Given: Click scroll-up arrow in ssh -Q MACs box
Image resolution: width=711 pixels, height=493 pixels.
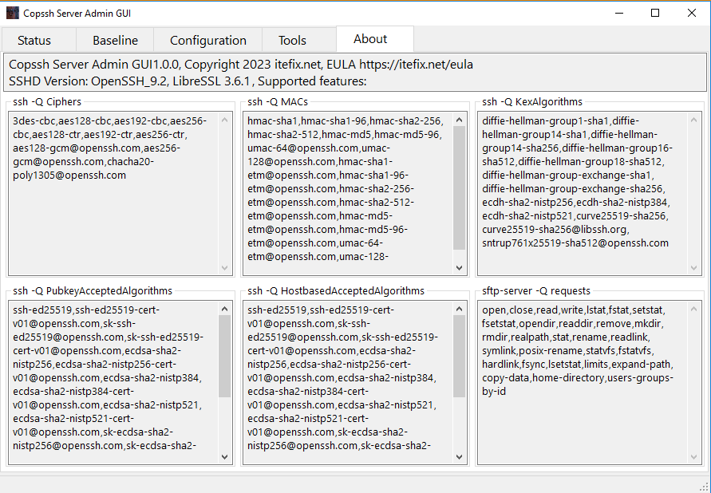Looking at the screenshot, I should click(x=460, y=120).
